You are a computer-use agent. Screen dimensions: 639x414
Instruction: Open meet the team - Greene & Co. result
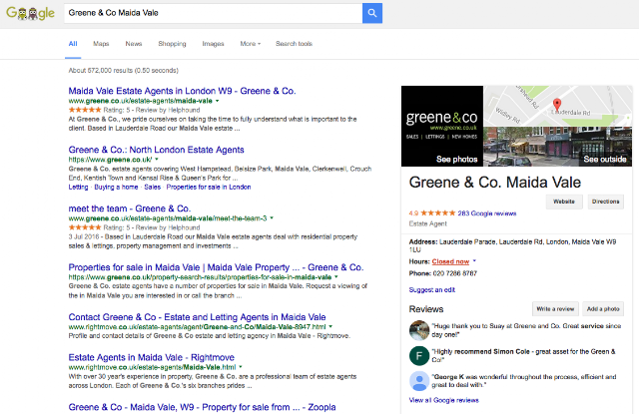[x=130, y=208]
